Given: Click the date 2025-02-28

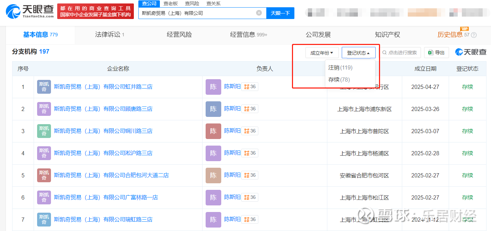Looking at the screenshot, I should (425, 153).
